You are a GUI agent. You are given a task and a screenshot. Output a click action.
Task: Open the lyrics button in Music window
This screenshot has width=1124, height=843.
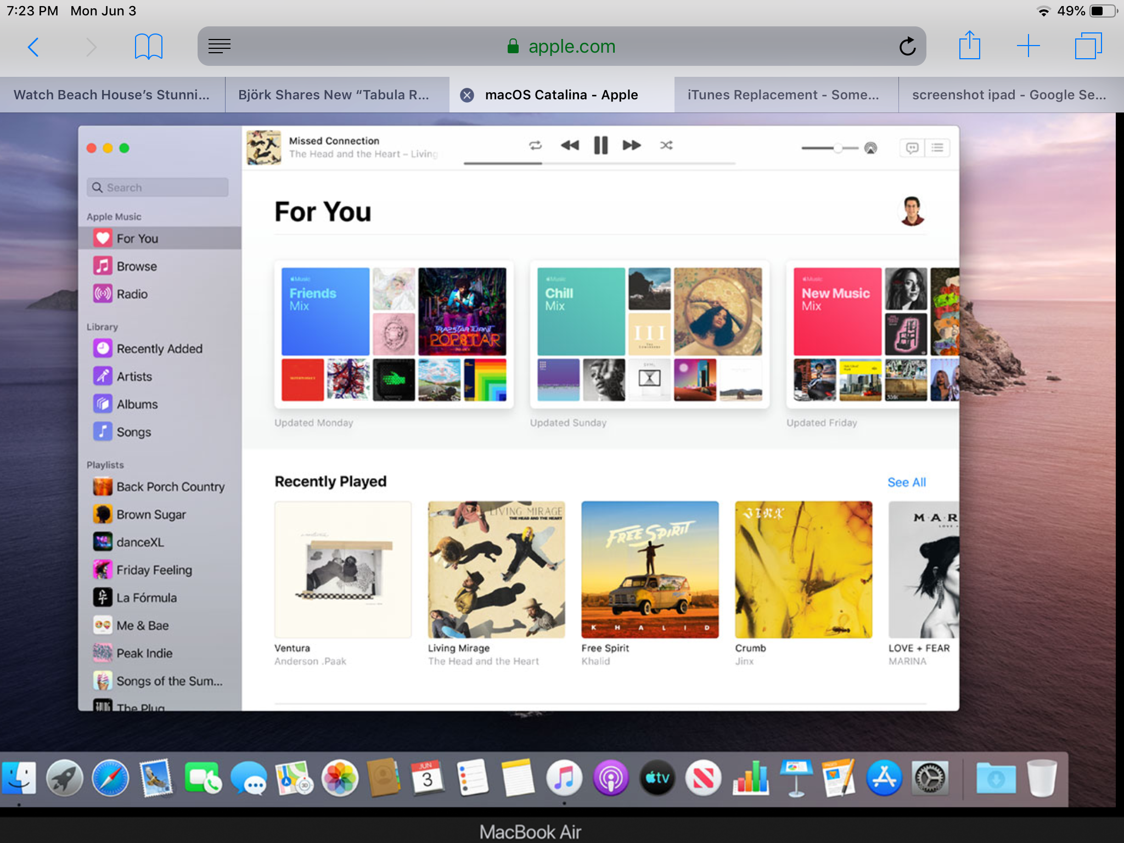pos(912,148)
